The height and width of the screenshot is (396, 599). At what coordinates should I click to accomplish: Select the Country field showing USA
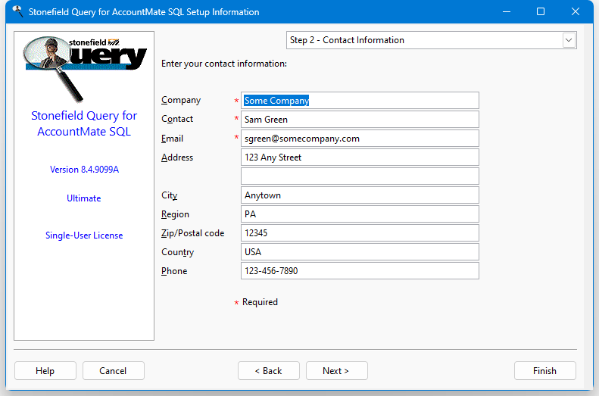click(360, 251)
